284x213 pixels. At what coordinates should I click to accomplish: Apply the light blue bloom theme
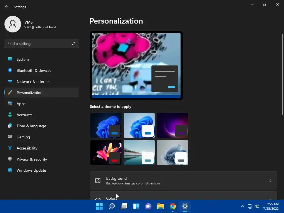pyautogui.click(x=139, y=125)
